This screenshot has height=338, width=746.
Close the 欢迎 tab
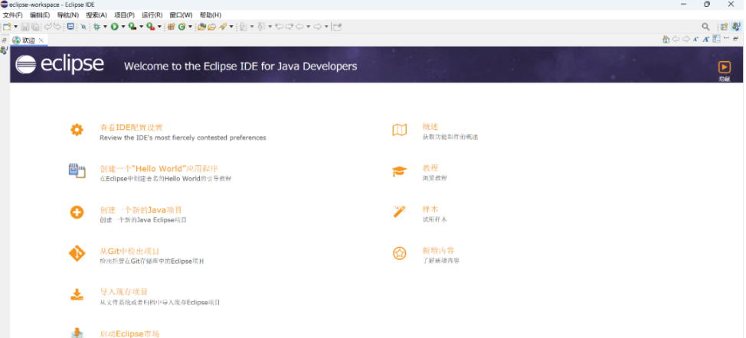coord(41,41)
